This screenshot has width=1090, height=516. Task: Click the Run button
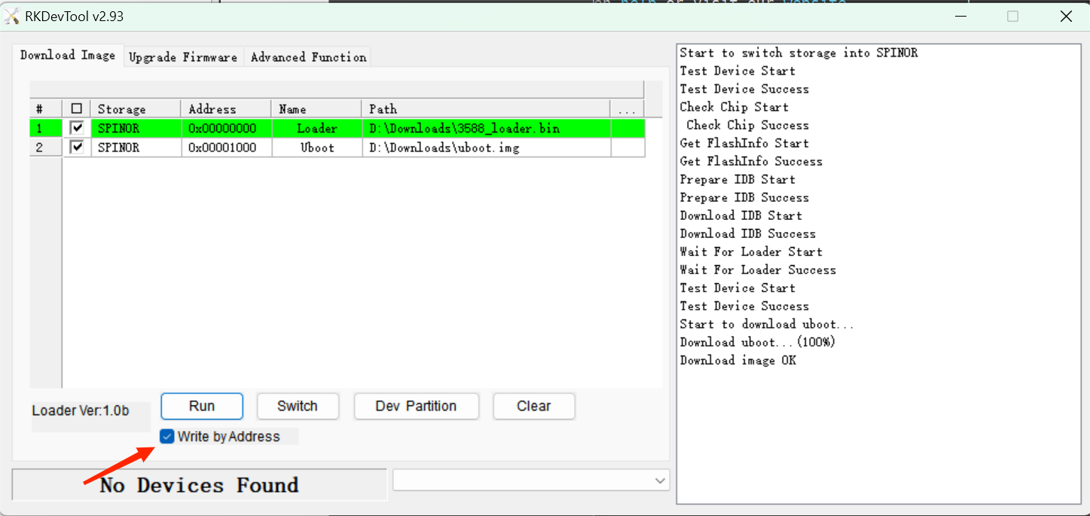[202, 406]
